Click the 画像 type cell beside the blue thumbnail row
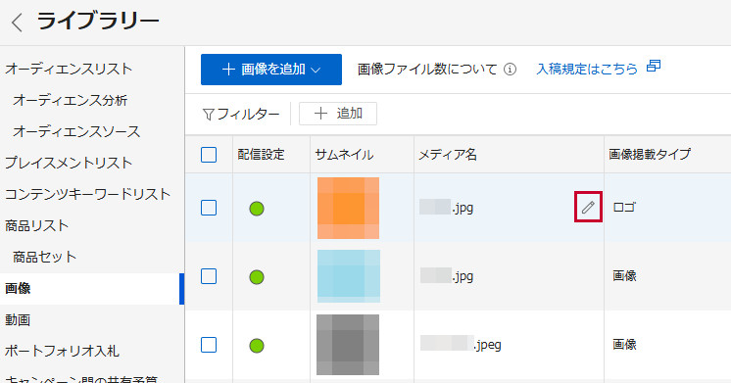The image size is (731, 383). pos(624,276)
